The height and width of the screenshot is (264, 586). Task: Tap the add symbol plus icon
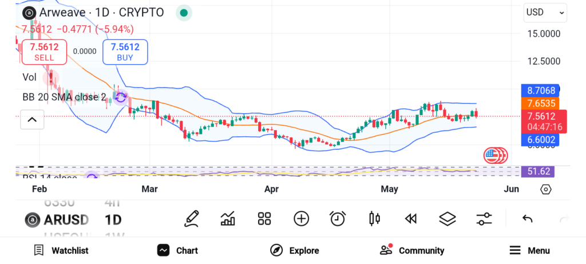[x=301, y=219]
